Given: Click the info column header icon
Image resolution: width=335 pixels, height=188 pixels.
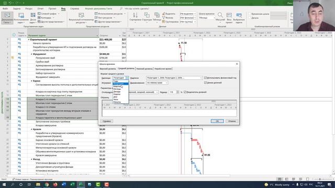Looking at the screenshot, I should coord(14,35).
